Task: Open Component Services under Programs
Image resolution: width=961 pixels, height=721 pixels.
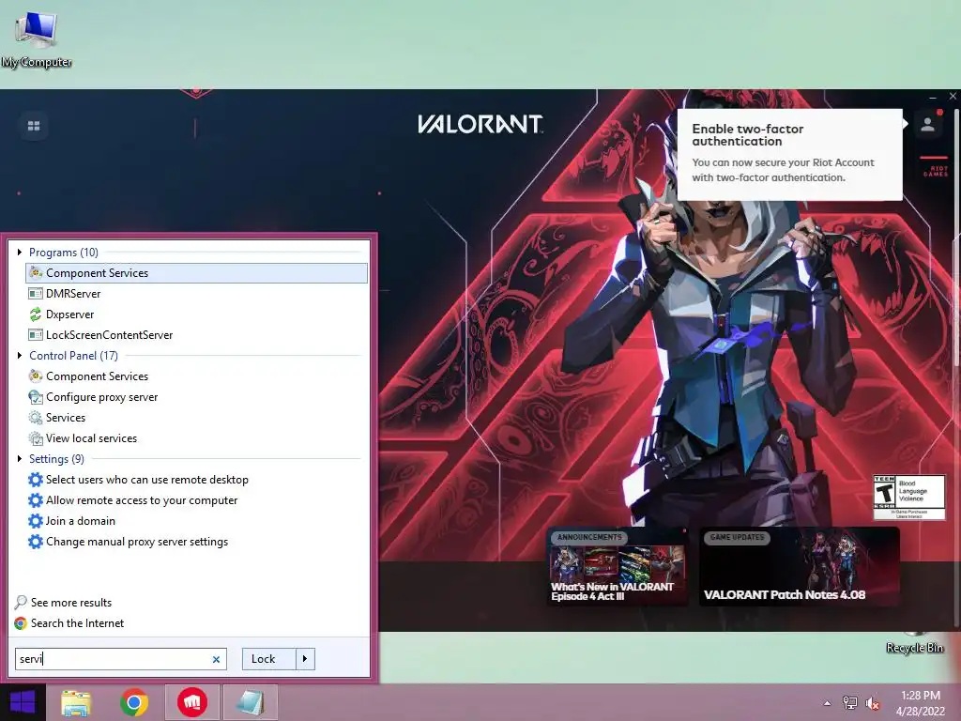Action: coord(197,273)
